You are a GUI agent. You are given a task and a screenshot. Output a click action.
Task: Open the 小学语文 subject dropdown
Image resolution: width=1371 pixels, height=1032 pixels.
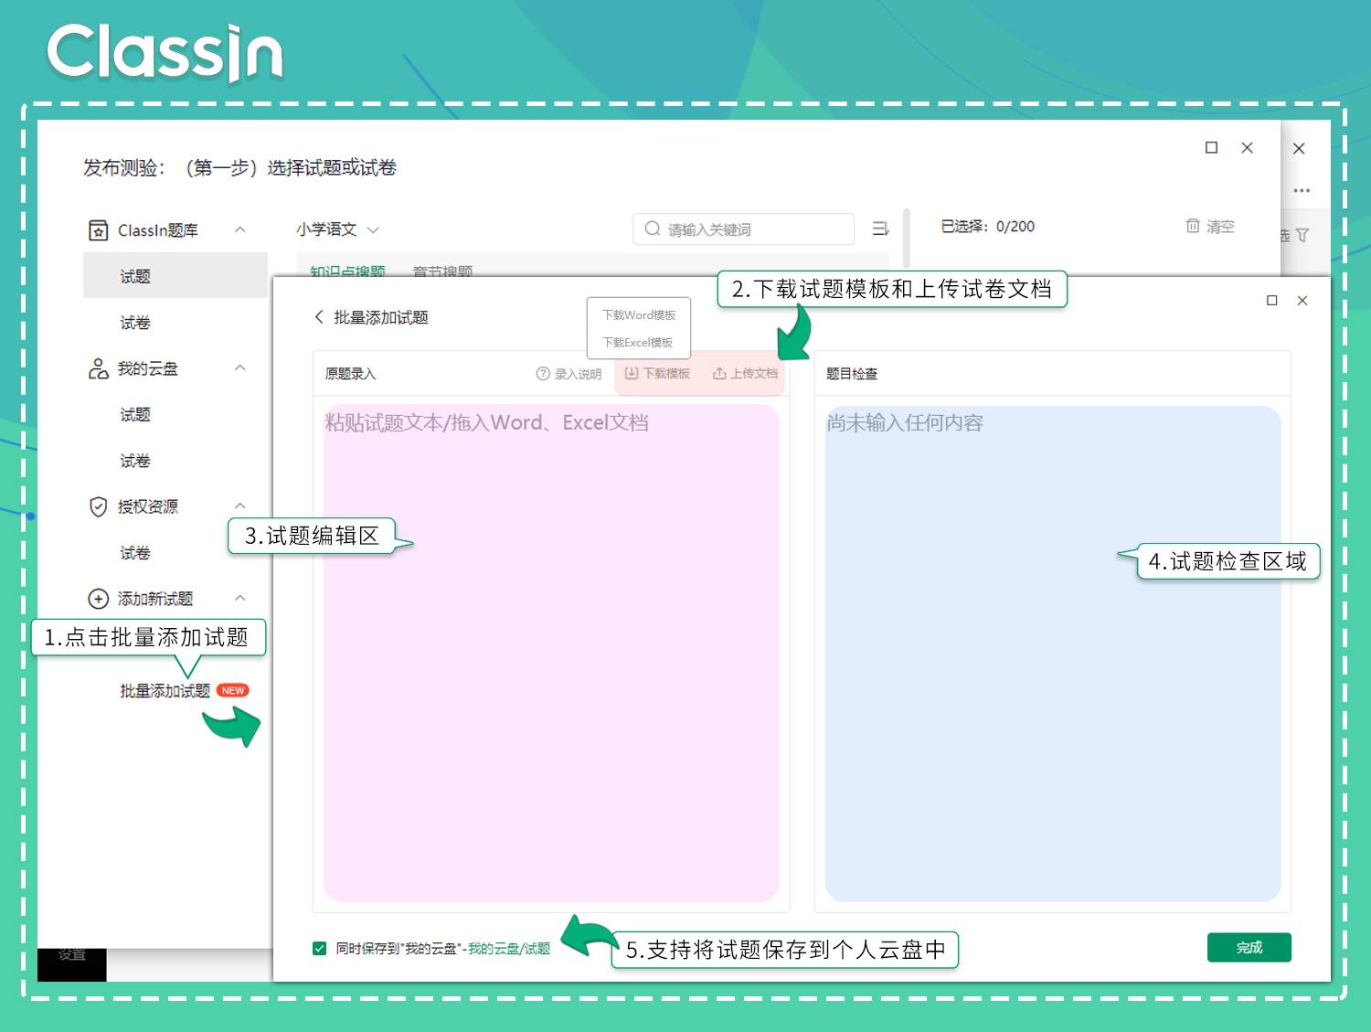336,229
